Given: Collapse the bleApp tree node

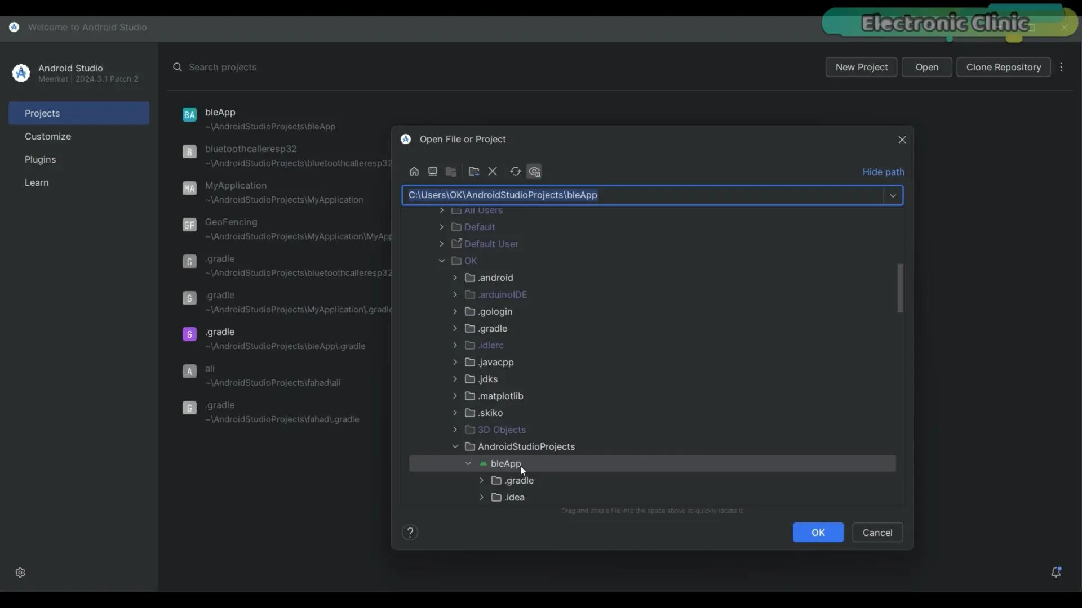Looking at the screenshot, I should tap(468, 463).
